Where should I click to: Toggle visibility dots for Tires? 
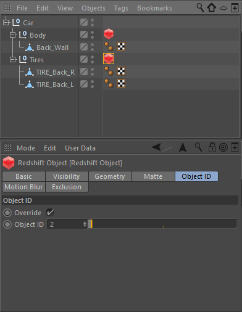coord(92,59)
